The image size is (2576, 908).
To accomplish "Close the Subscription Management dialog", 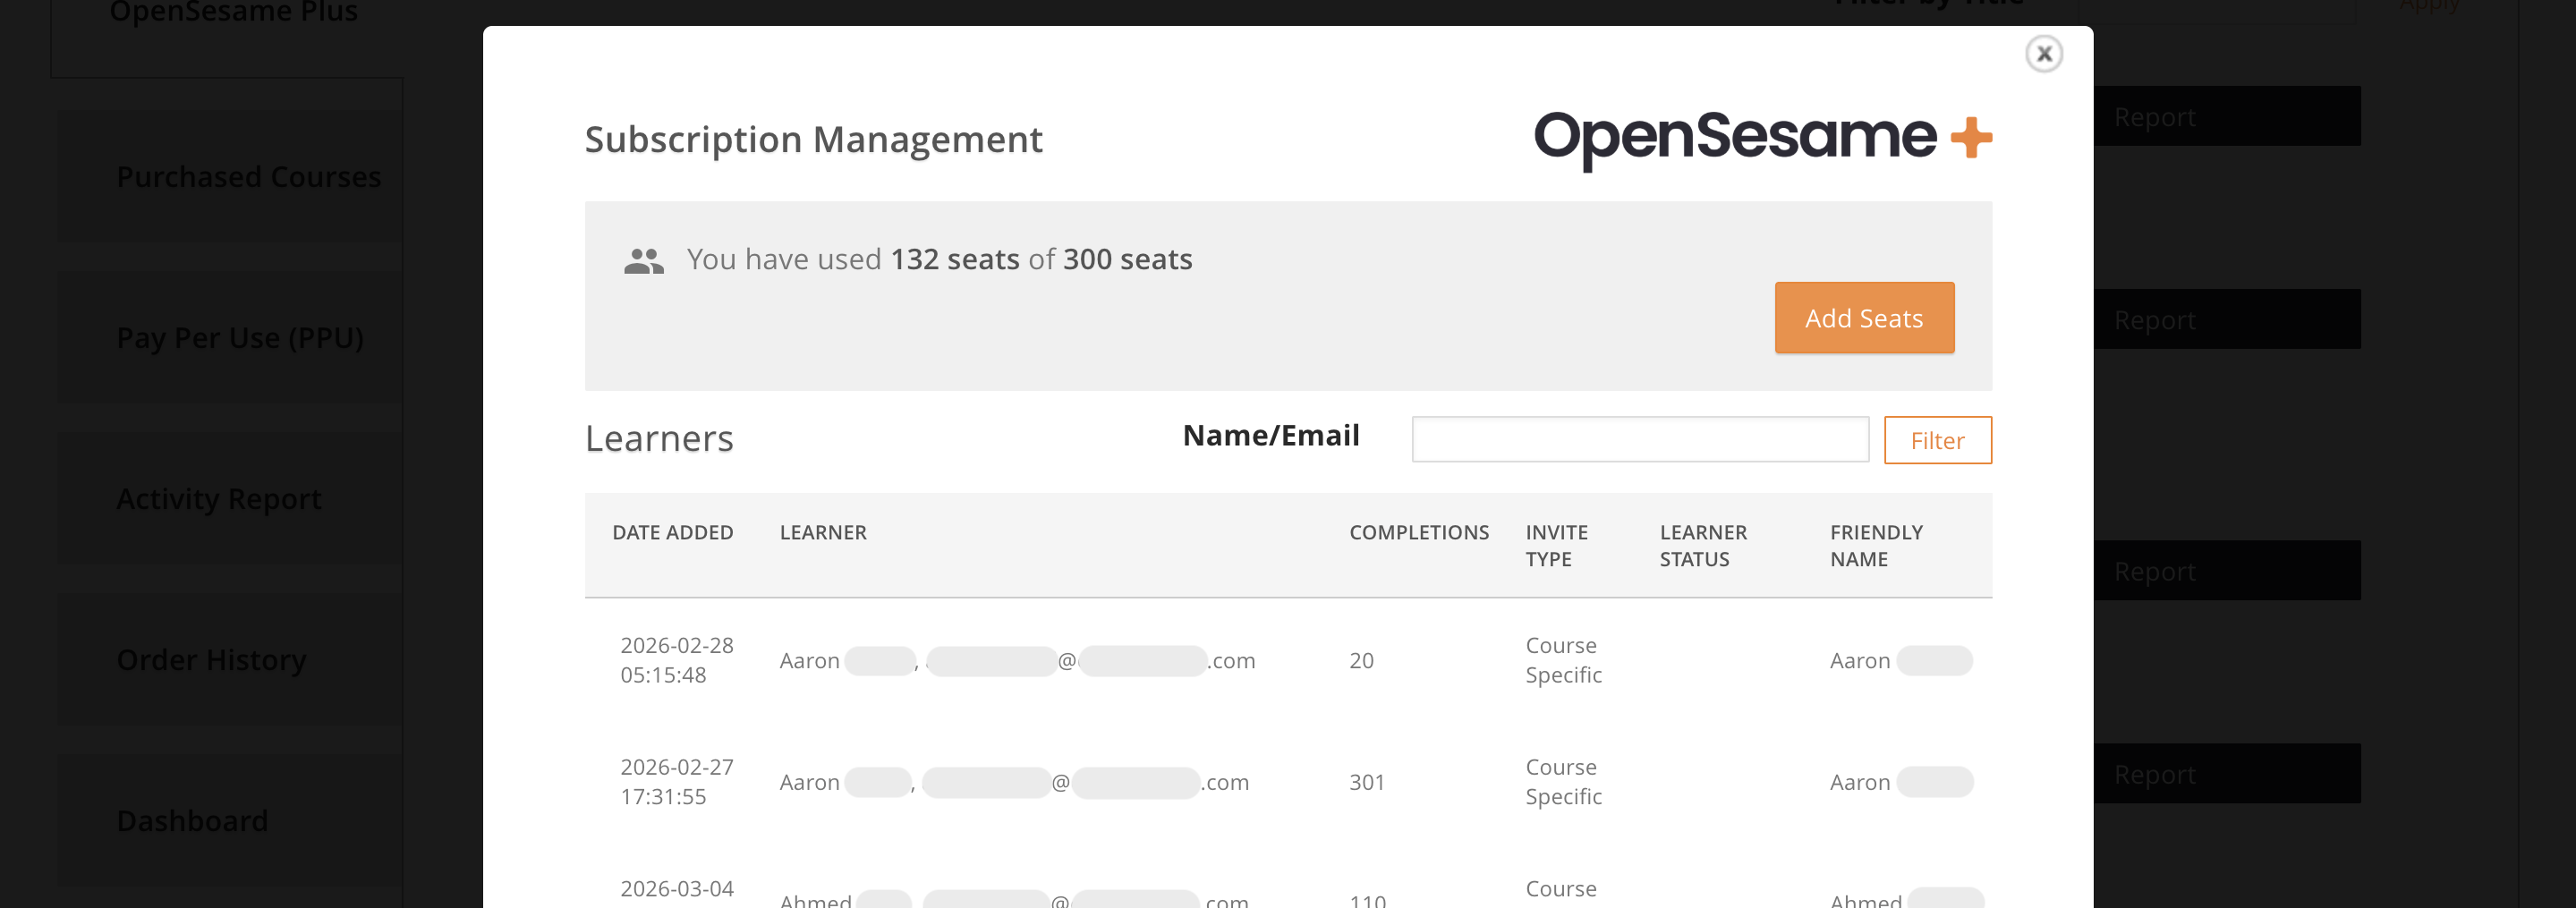I will point(2044,53).
